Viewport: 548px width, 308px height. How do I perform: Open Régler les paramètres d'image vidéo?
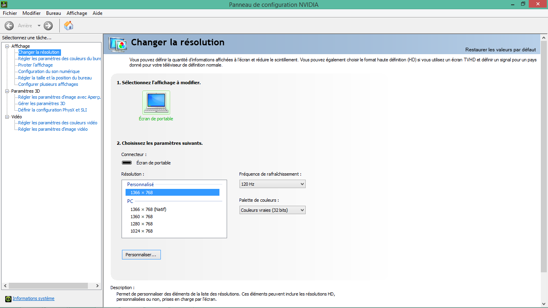pos(53,129)
